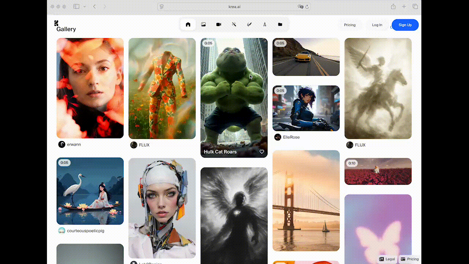The height and width of the screenshot is (264, 469).
Task: Click FLUX label under flower suit
Action: pyautogui.click(x=144, y=145)
